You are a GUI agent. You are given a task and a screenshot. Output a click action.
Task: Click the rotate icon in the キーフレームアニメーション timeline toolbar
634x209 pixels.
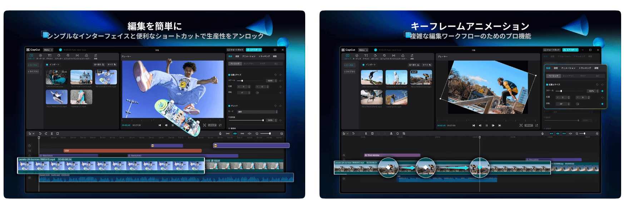(x=397, y=133)
